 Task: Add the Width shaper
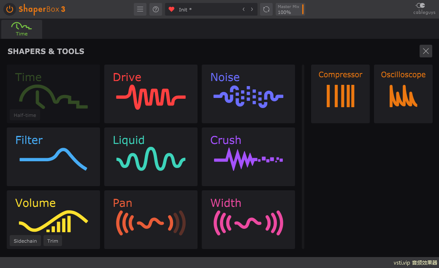tap(248, 219)
